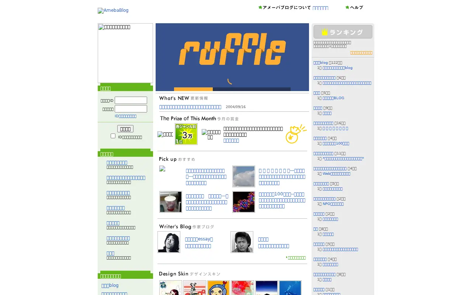This screenshot has height=295, width=472.
Task: Open the ヘルプ help link
Action: click(354, 7)
